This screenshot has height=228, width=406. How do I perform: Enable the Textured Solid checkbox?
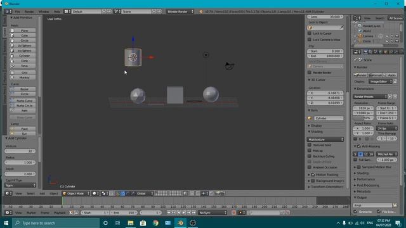pos(310,145)
